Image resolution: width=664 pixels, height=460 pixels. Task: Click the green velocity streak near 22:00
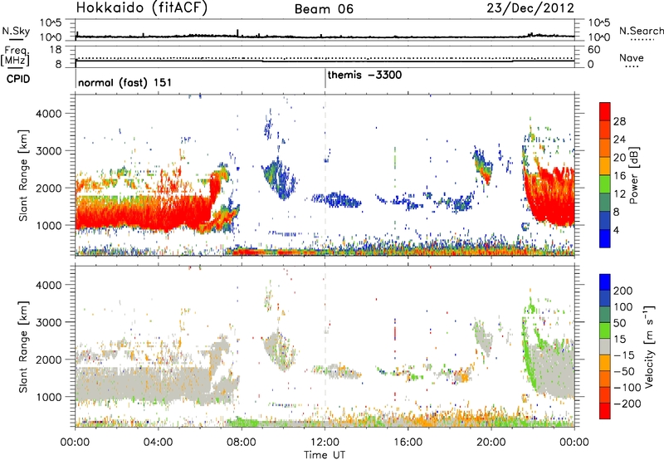(530, 360)
